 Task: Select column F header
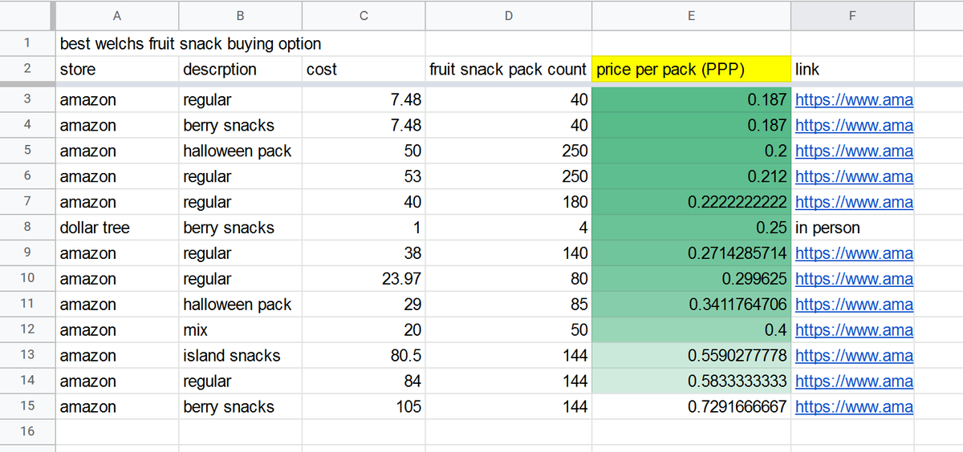852,15
